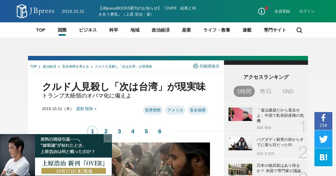Open the 科学 section

[114, 30]
